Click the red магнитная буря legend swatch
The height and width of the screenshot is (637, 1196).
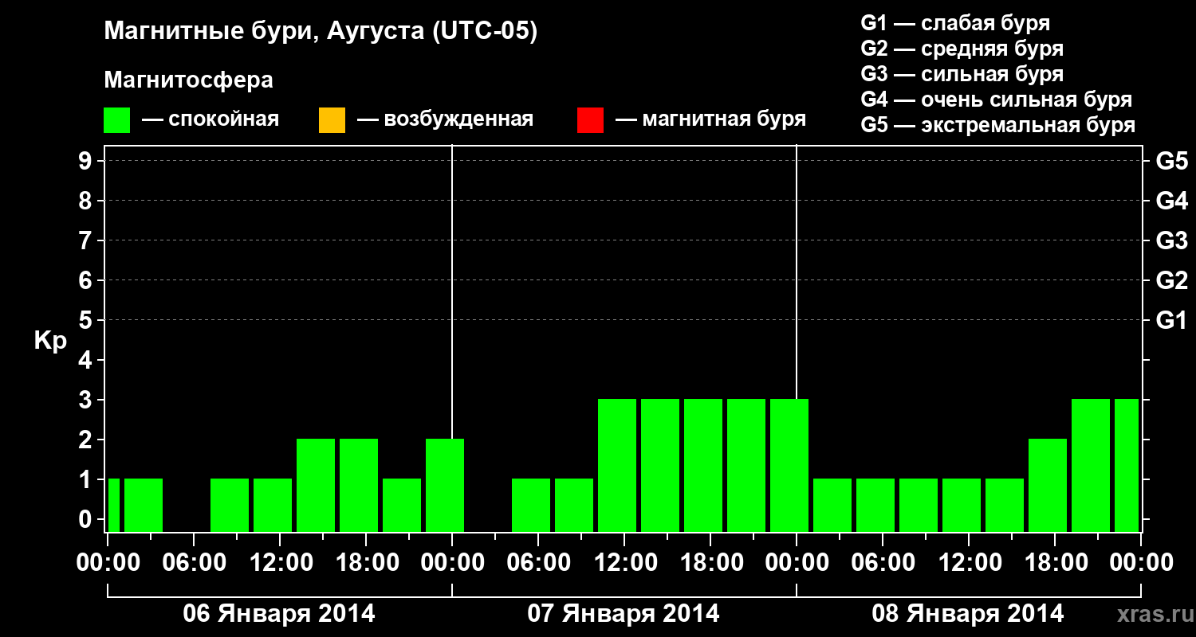pyautogui.click(x=590, y=120)
